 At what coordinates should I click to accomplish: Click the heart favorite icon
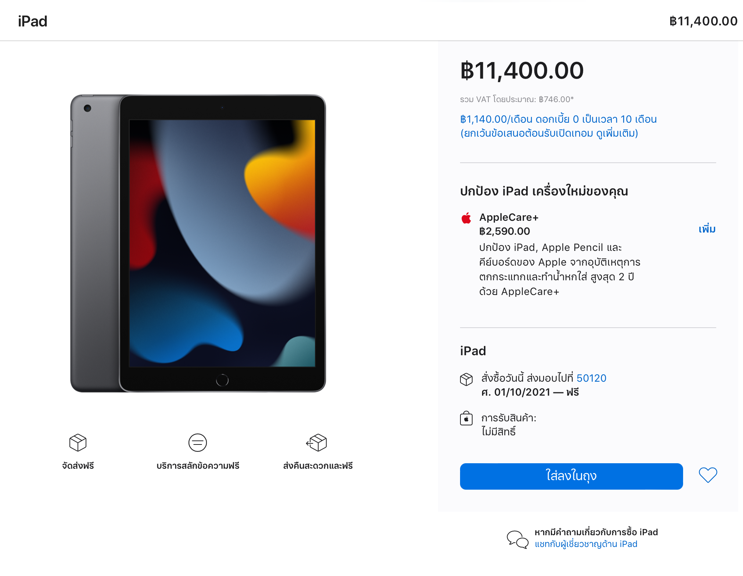pyautogui.click(x=707, y=475)
